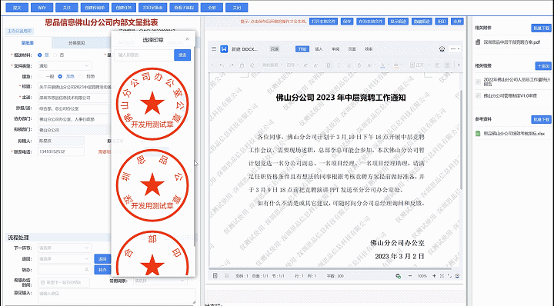Close the 选择印章 dialog with X

pos(187,39)
